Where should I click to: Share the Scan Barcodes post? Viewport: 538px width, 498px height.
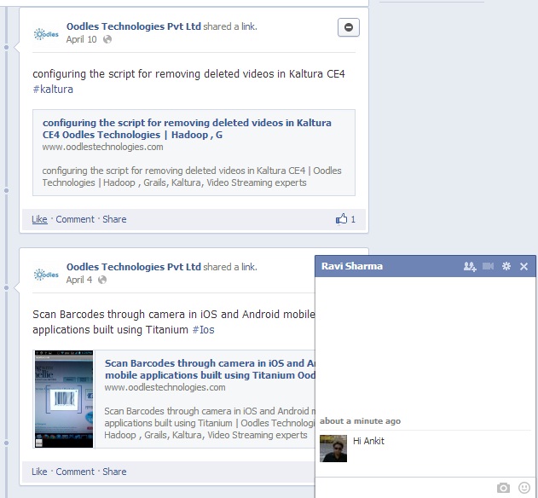click(x=114, y=472)
